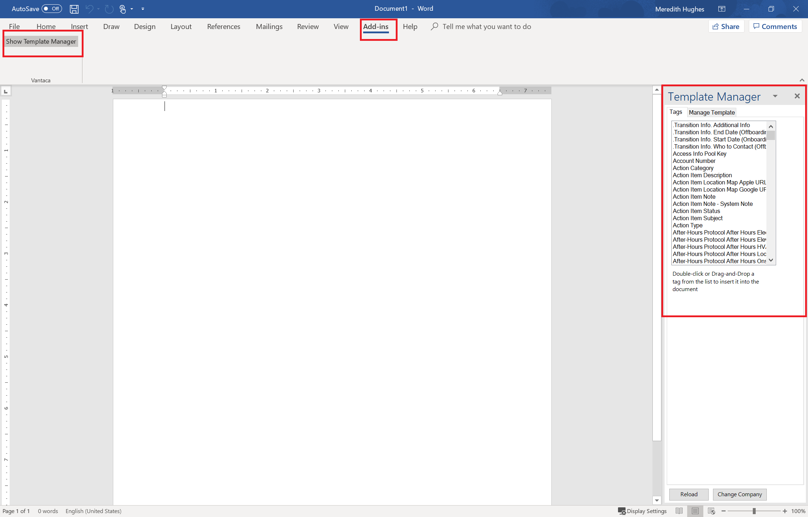Click the document scroll down arrow
The height and width of the screenshot is (517, 808).
[657, 501]
